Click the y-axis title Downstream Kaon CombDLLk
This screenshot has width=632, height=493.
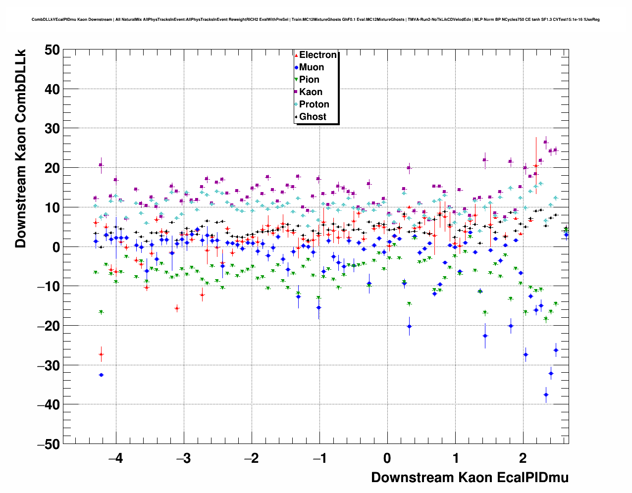[x=21, y=148]
